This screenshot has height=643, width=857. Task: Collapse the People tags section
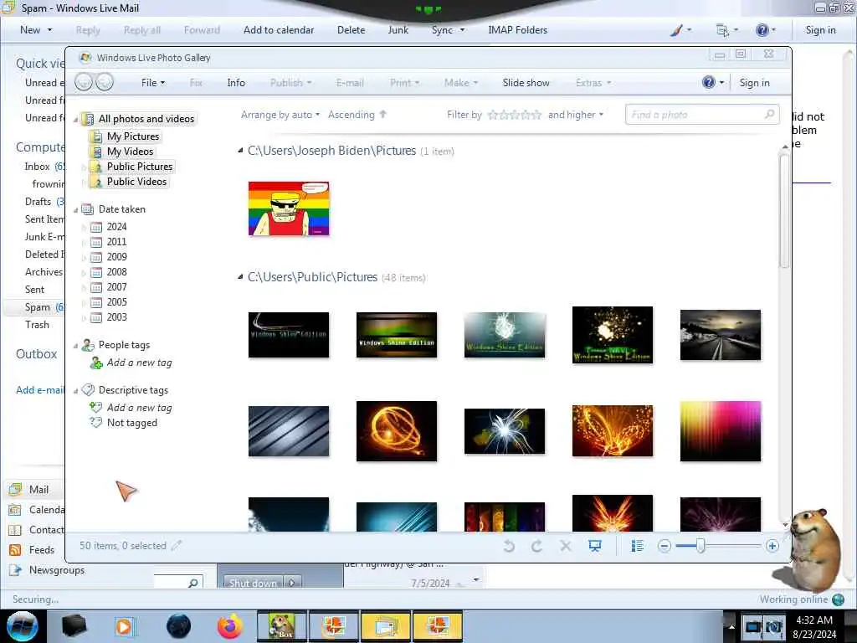[76, 346]
